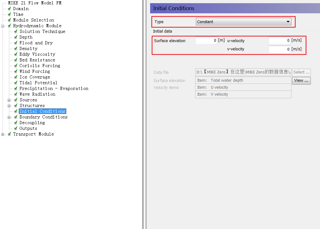Collapse the Hydrodynamic Module branch
Image resolution: width=320 pixels, height=229 pixels.
3,26
